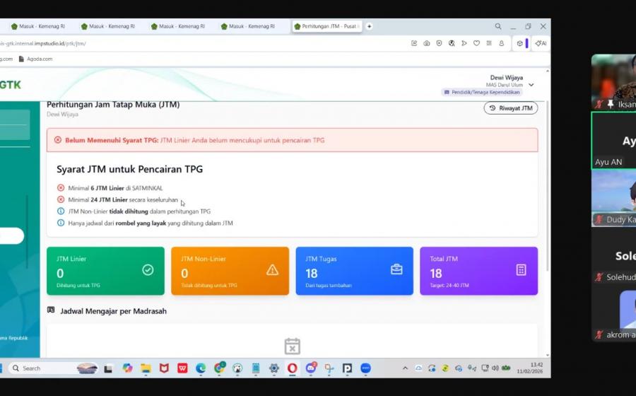Select the leftmost Masuk - Kemenag RI tab

point(38,26)
